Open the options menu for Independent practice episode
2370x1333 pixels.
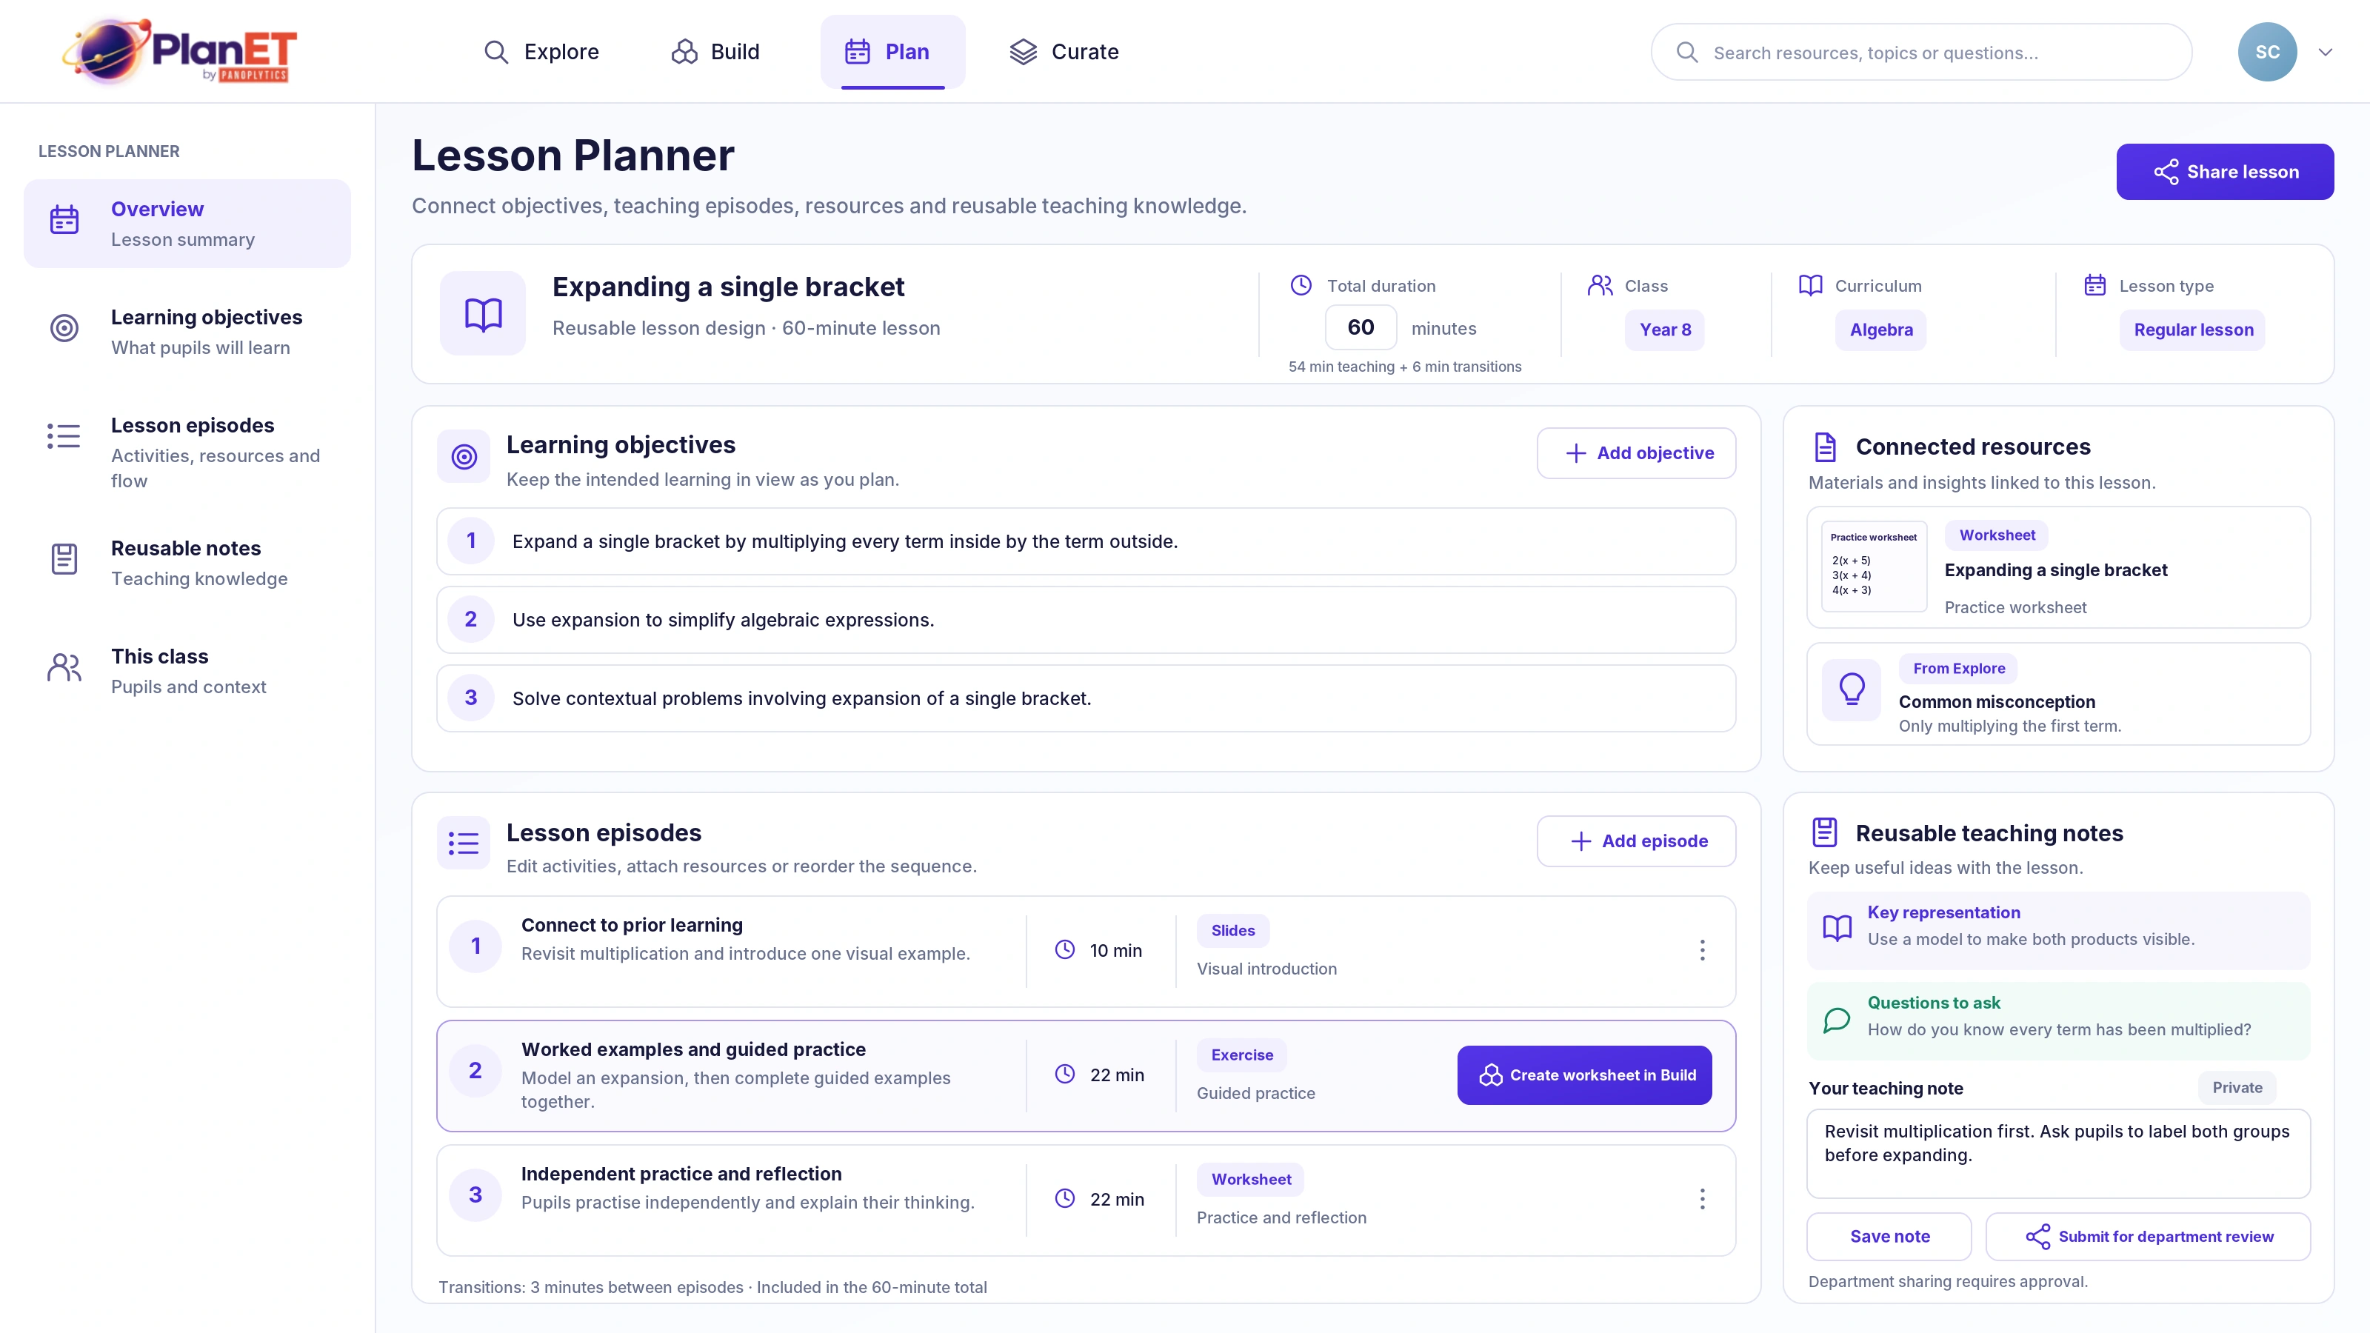(x=1702, y=1199)
